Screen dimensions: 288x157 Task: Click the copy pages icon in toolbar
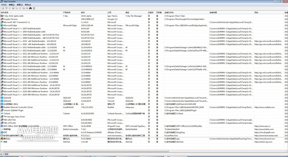click(17, 8)
